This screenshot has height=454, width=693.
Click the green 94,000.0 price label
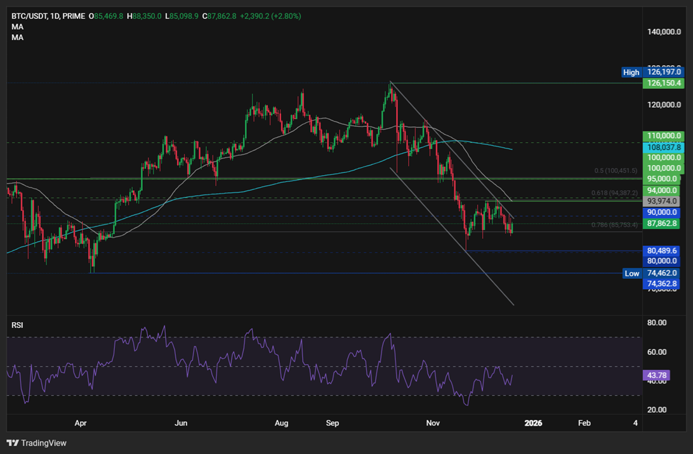(663, 190)
